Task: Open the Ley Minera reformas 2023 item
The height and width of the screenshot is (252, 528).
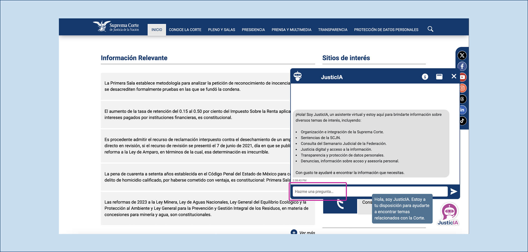Action: coord(208,208)
